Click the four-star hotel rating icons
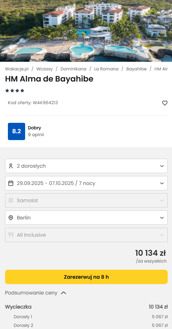This screenshot has width=172, height=329. coord(15,91)
